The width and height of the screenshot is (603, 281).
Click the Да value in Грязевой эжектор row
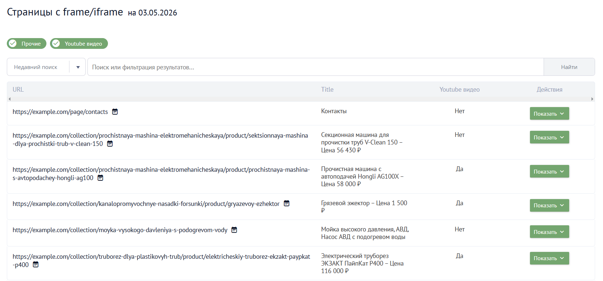pos(459,203)
